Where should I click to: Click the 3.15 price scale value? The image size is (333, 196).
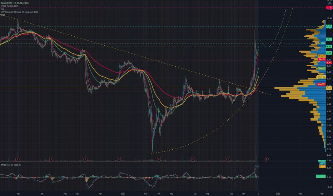click(x=329, y=137)
